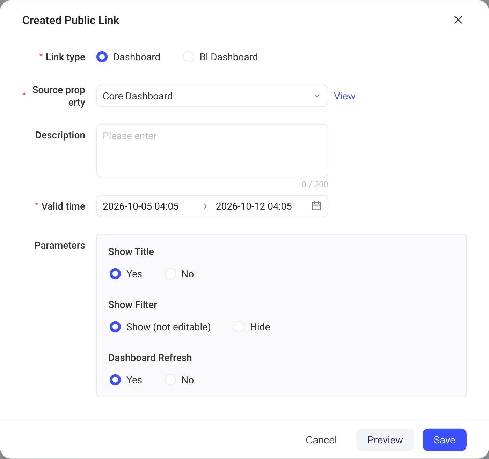Select the Dashboard link type radio

click(102, 57)
